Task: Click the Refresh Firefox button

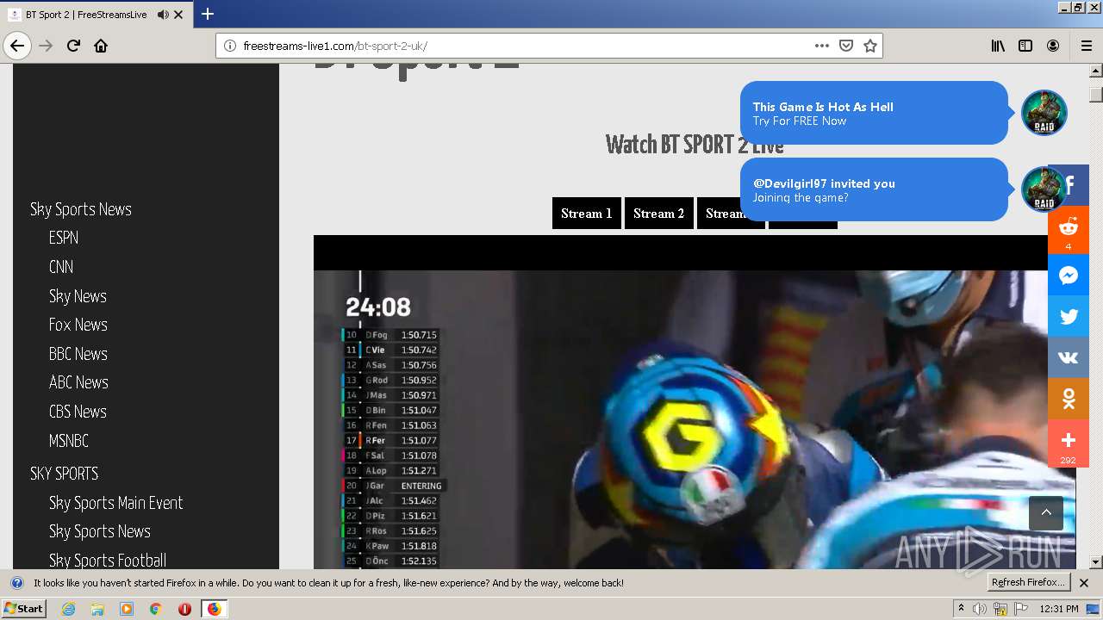Action: [x=1029, y=583]
